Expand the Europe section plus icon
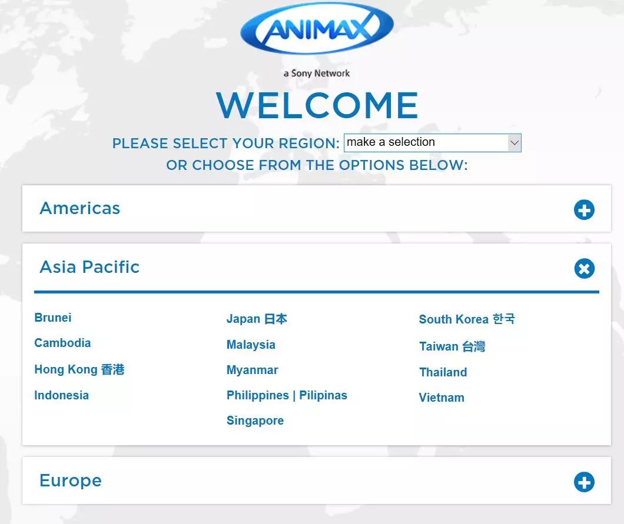624x524 pixels. [x=584, y=482]
